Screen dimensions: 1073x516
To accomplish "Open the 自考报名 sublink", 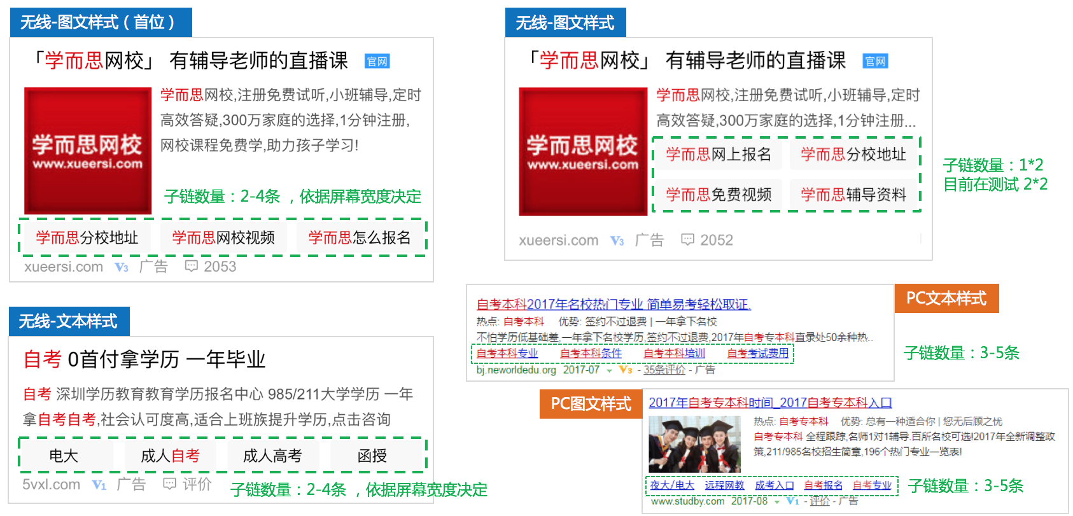I will 823,485.
